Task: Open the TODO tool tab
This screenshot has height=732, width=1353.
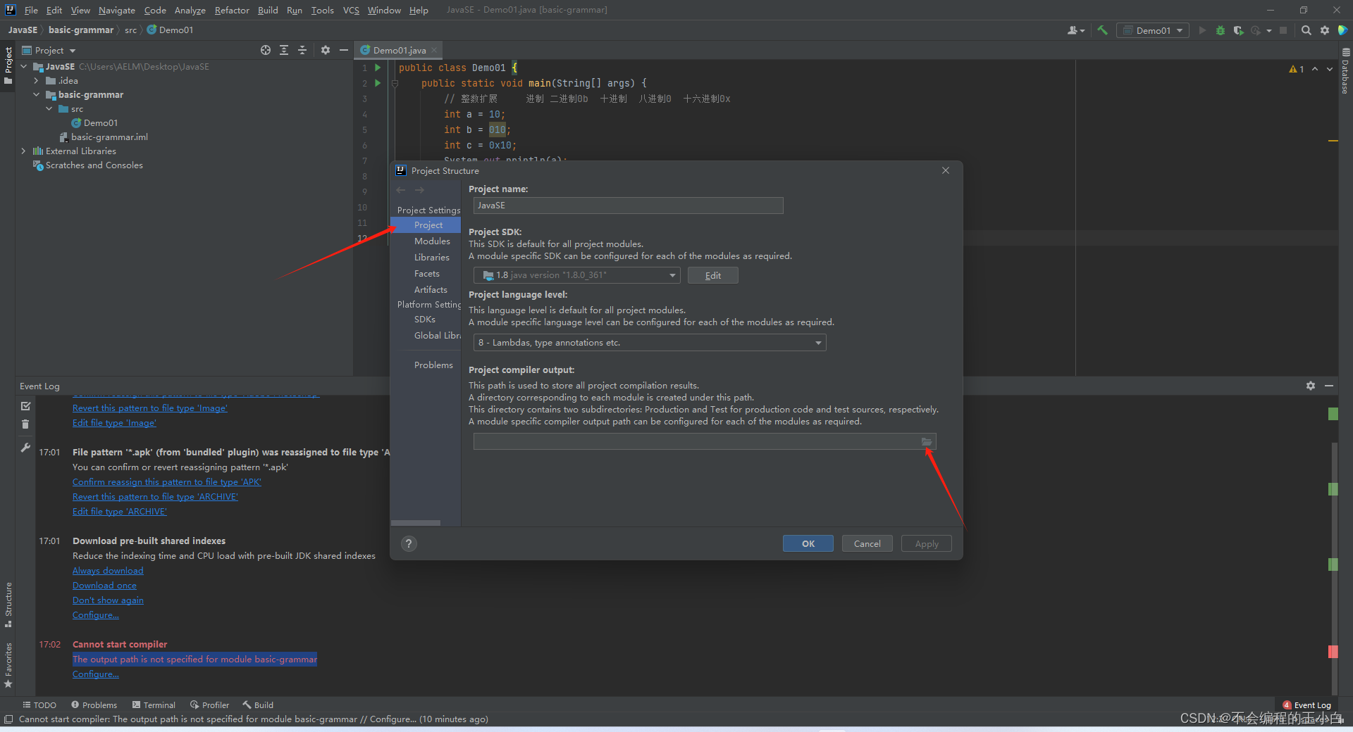Action: click(39, 705)
